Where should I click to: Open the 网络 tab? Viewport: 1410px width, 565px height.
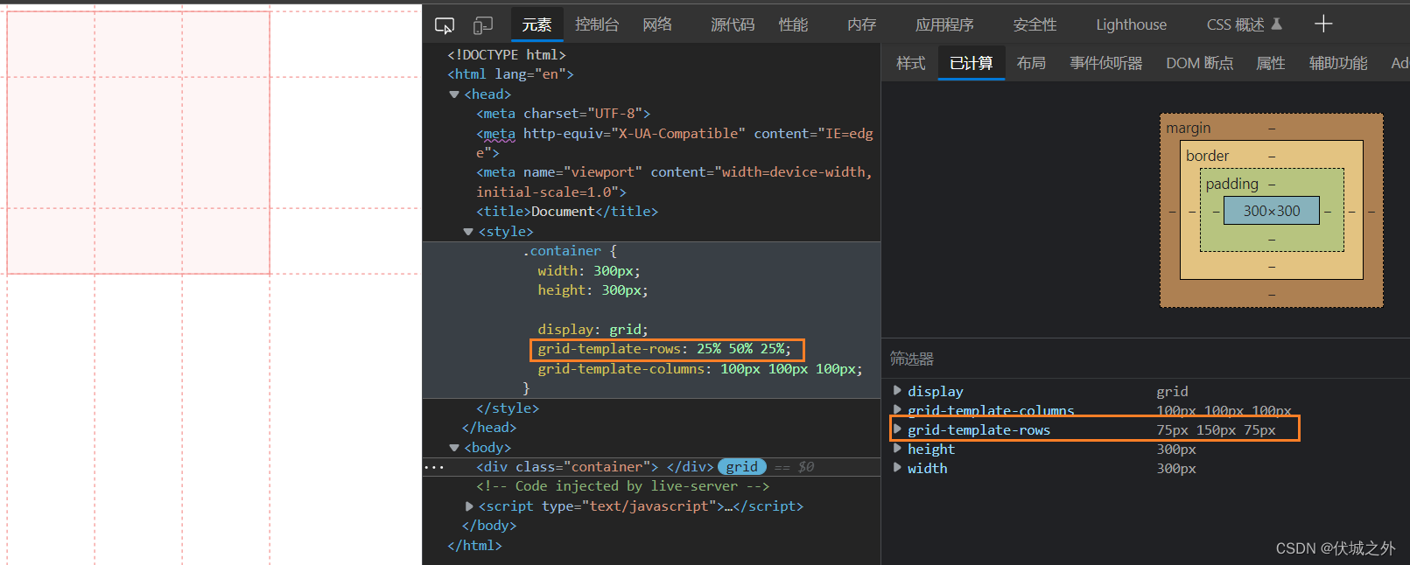[x=657, y=24]
